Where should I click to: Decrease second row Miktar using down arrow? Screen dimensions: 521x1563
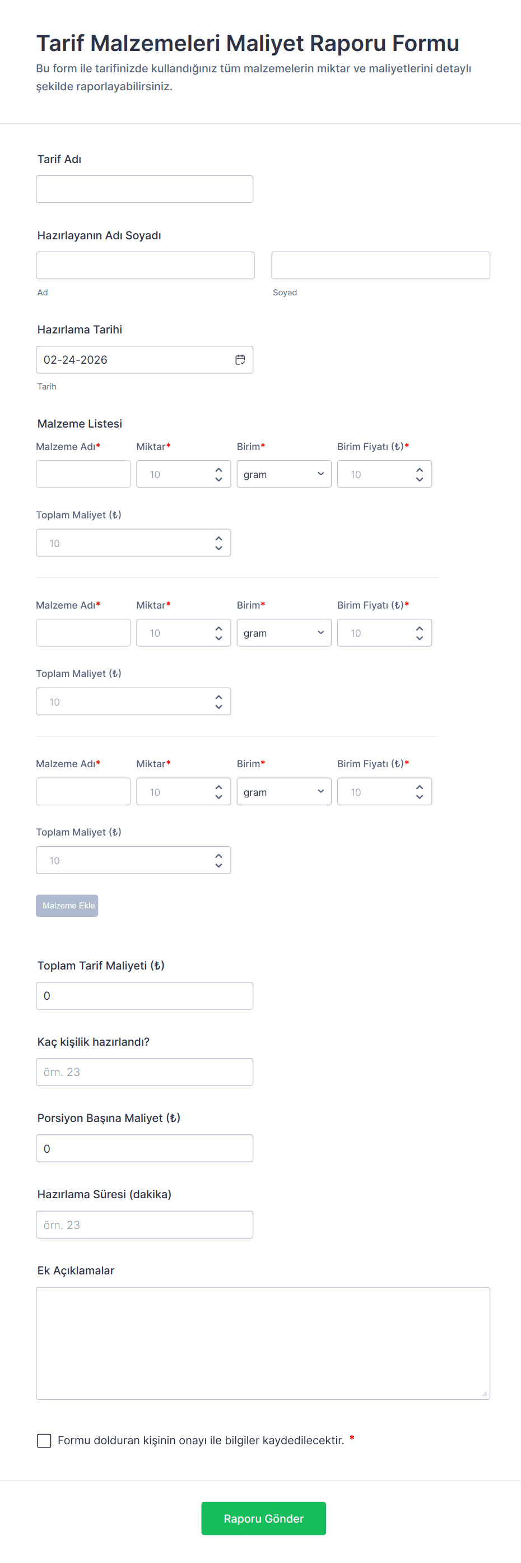(218, 638)
